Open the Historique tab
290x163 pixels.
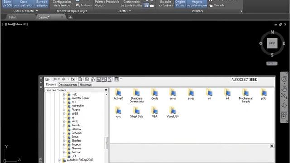tap(86, 85)
